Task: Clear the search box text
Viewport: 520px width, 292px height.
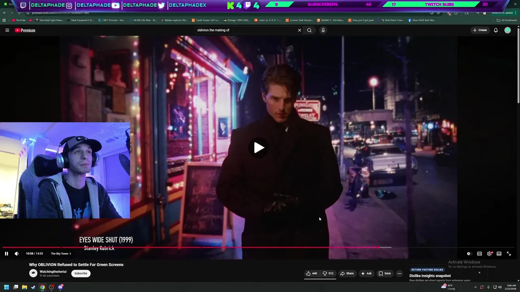Action: (299, 30)
